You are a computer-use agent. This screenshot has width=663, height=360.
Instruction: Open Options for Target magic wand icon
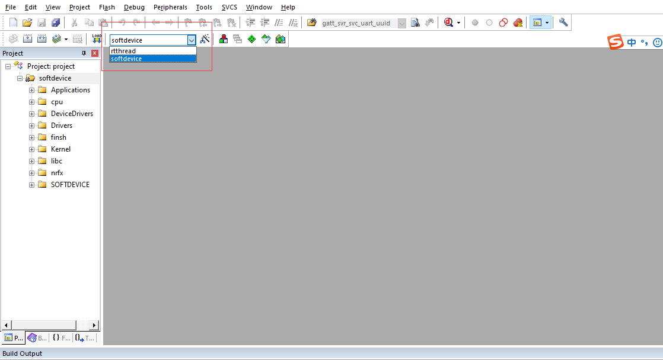click(x=205, y=39)
